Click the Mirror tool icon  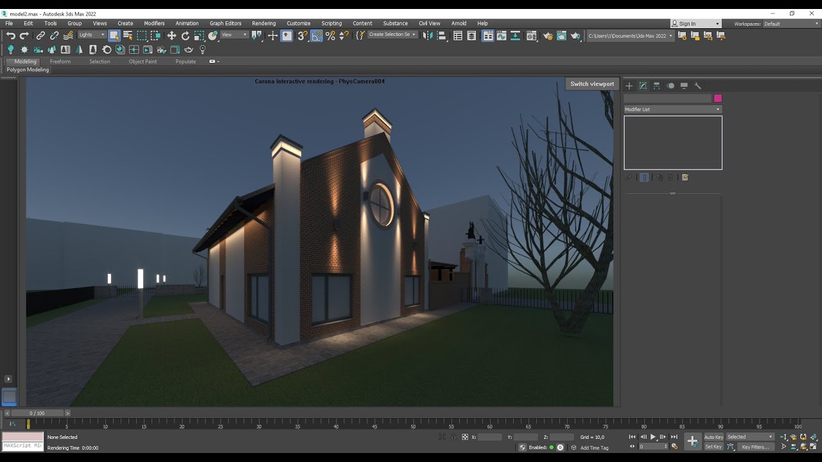pos(428,36)
